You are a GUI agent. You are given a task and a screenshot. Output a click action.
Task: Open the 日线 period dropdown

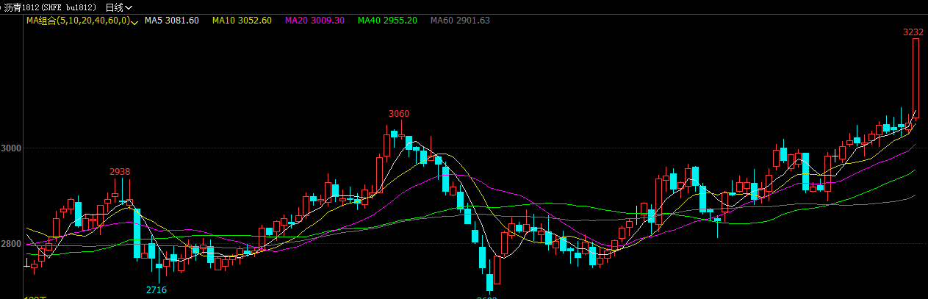pyautogui.click(x=118, y=7)
